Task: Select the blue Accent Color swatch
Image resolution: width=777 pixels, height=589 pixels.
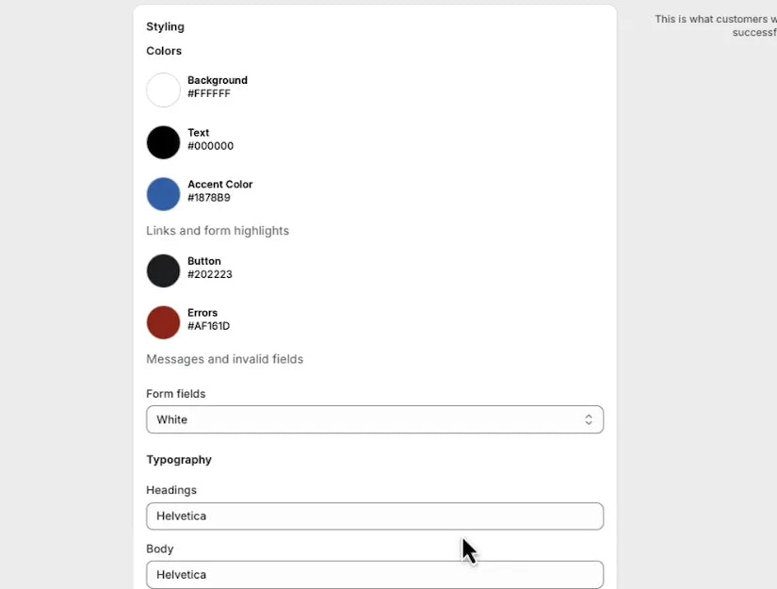Action: click(x=163, y=193)
